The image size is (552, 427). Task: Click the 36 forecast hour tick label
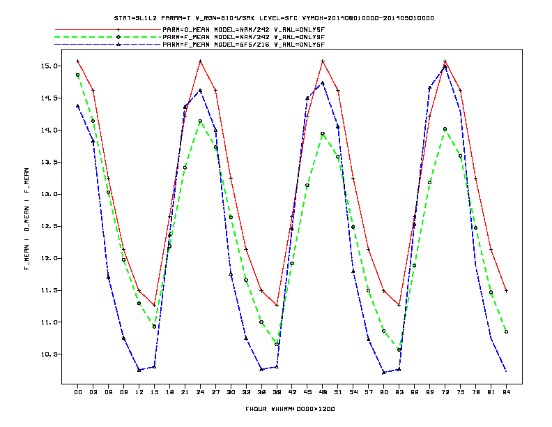[x=261, y=392]
